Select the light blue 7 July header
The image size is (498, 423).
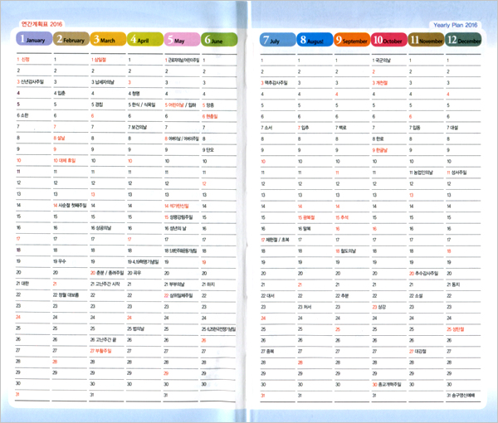pyautogui.click(x=277, y=40)
